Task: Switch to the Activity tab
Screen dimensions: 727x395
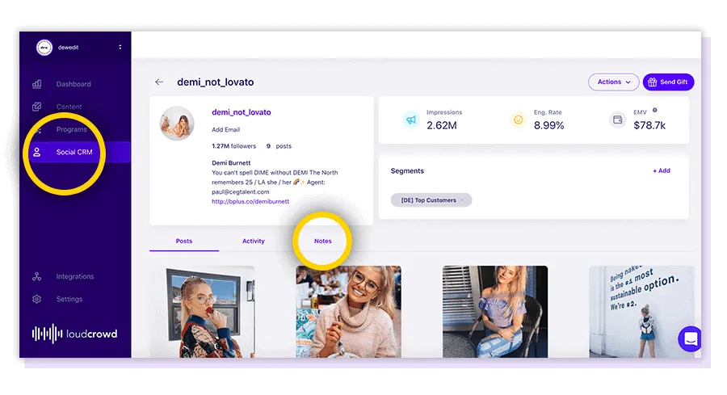Action: tap(253, 241)
